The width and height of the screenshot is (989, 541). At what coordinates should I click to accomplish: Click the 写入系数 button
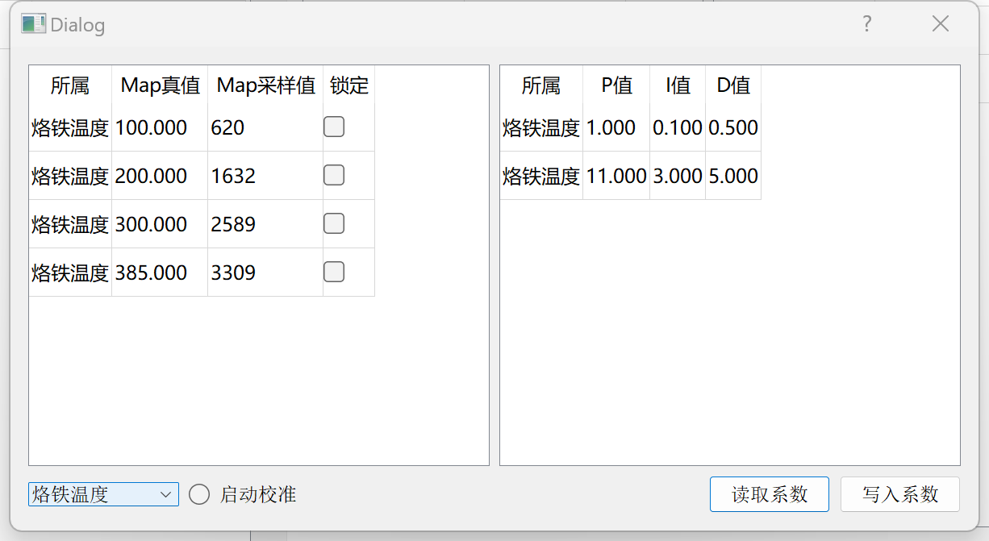pyautogui.click(x=900, y=494)
